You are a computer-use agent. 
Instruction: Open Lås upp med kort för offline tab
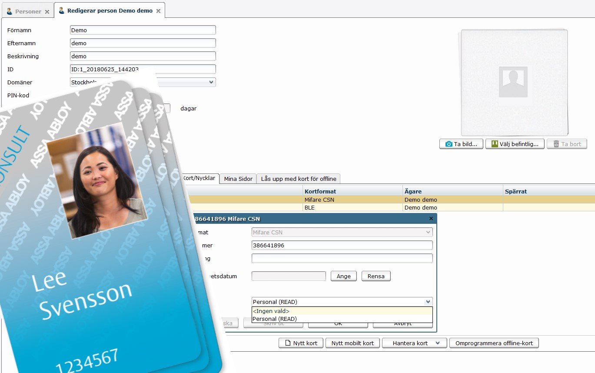click(299, 179)
